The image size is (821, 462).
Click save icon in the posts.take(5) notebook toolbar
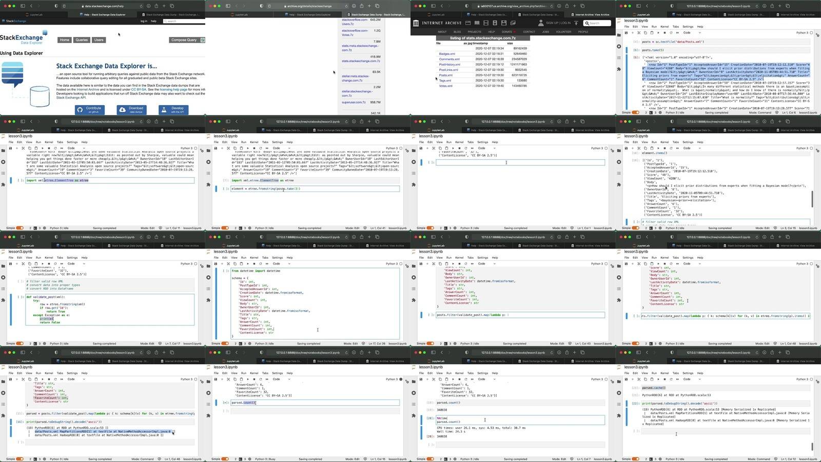pos(626,33)
